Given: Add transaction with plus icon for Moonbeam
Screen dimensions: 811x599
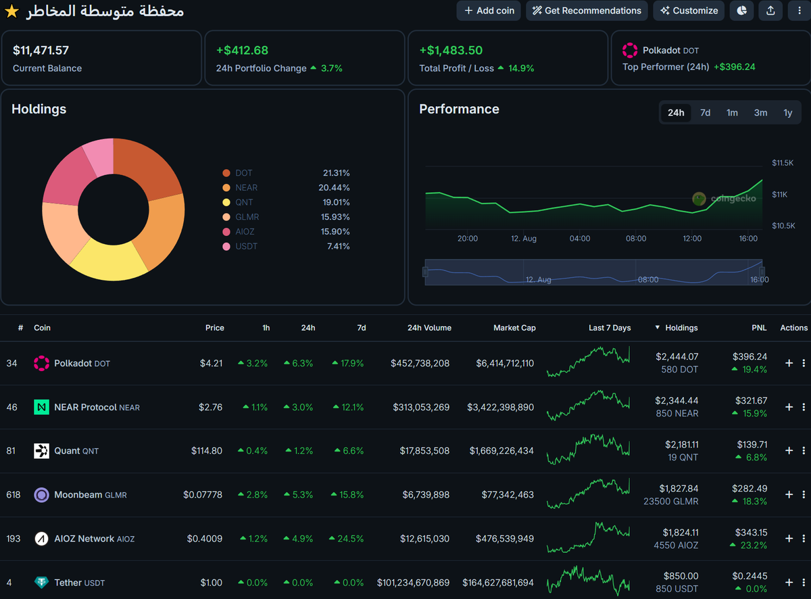Looking at the screenshot, I should 789,495.
